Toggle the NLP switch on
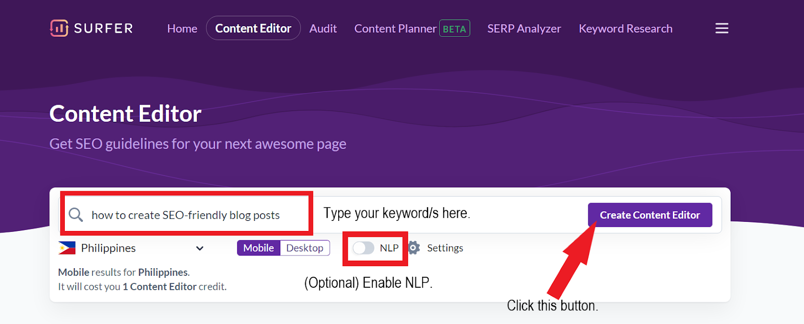The image size is (804, 324). point(363,248)
